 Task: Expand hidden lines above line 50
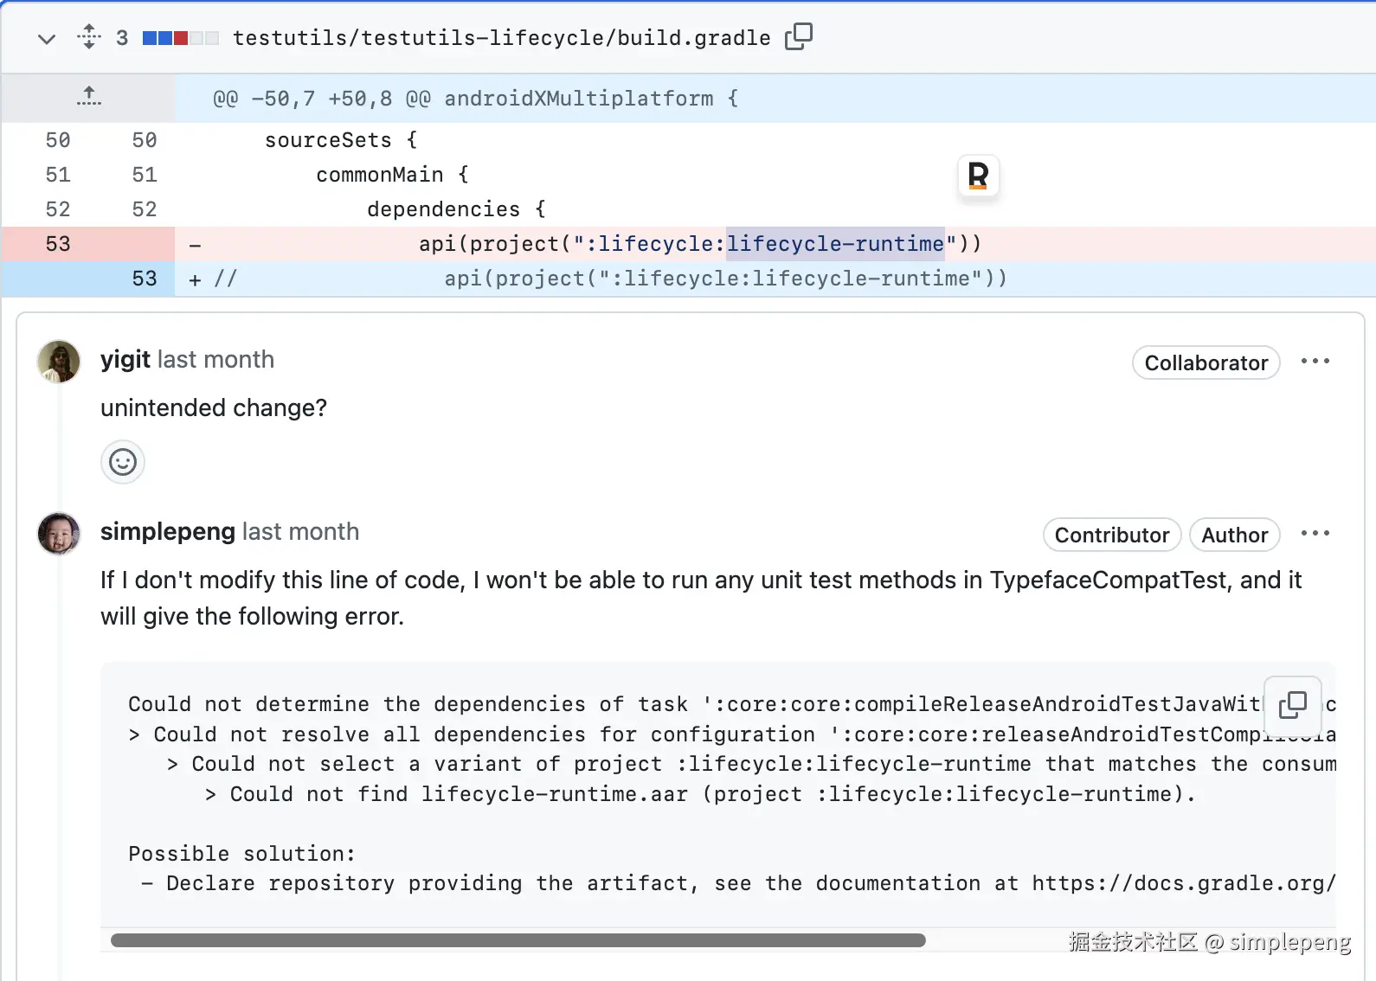(x=88, y=97)
